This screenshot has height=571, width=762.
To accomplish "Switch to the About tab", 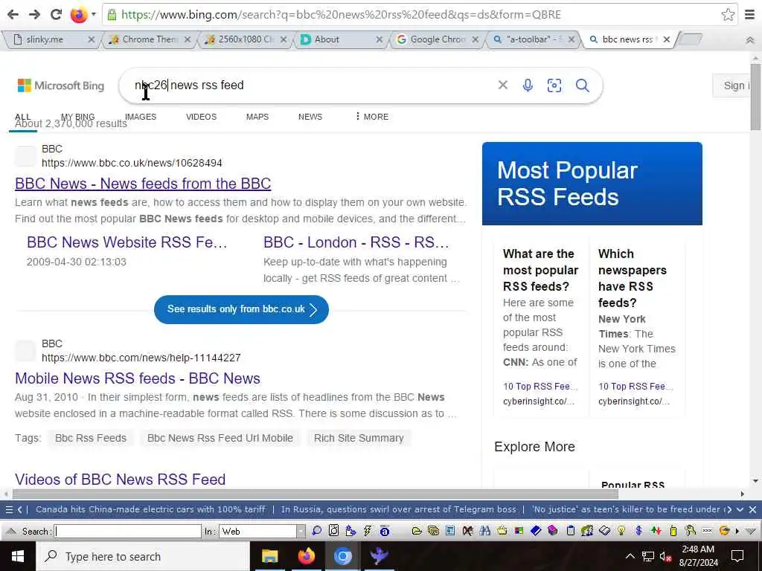I will pos(340,39).
